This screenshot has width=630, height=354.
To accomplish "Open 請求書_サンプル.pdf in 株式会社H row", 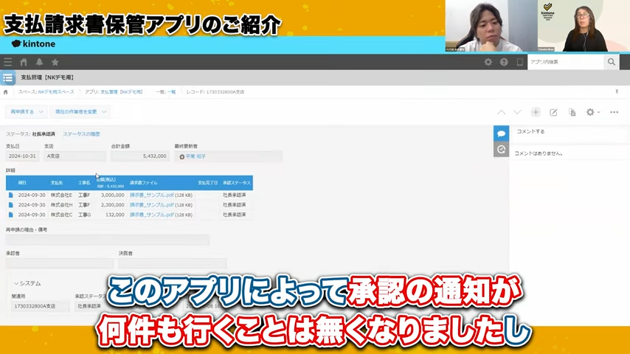I will pyautogui.click(x=151, y=205).
